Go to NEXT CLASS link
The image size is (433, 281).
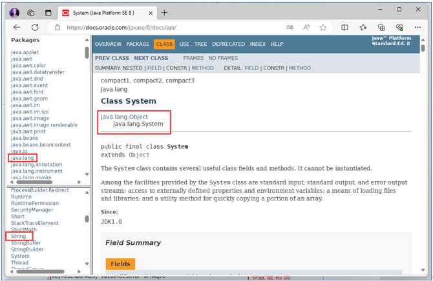(x=151, y=58)
